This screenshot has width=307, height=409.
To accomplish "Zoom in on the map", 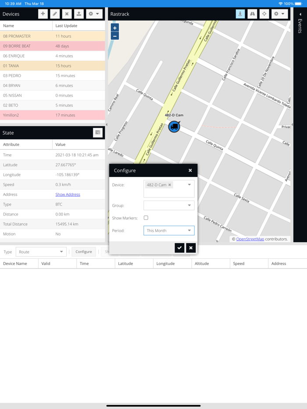I will point(115,28).
